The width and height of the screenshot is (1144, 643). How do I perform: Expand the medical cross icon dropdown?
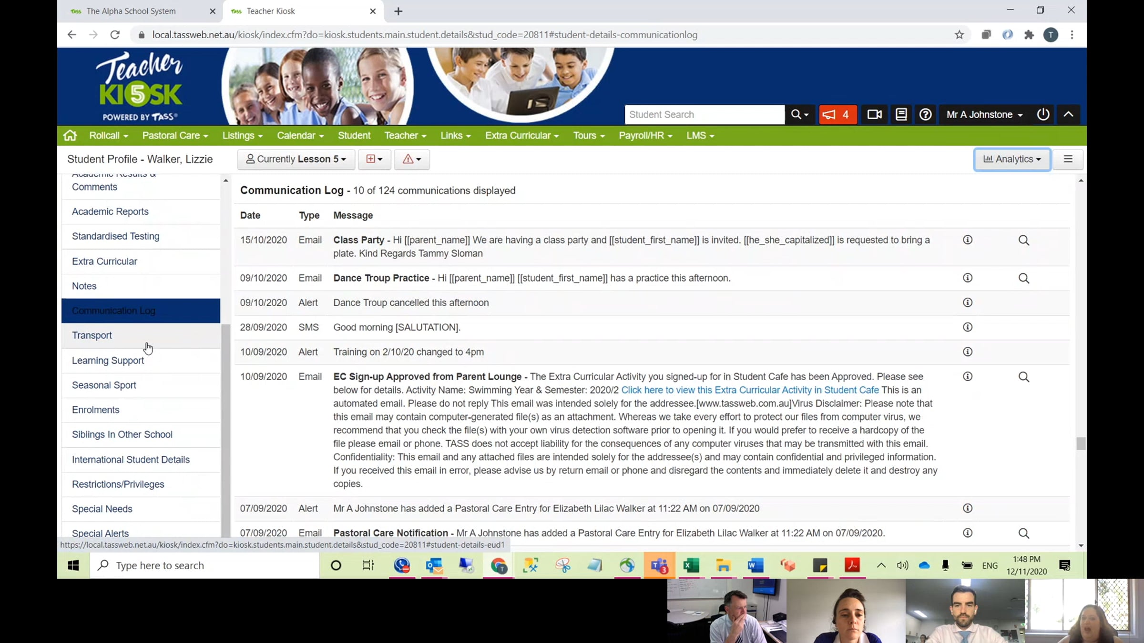click(x=374, y=159)
